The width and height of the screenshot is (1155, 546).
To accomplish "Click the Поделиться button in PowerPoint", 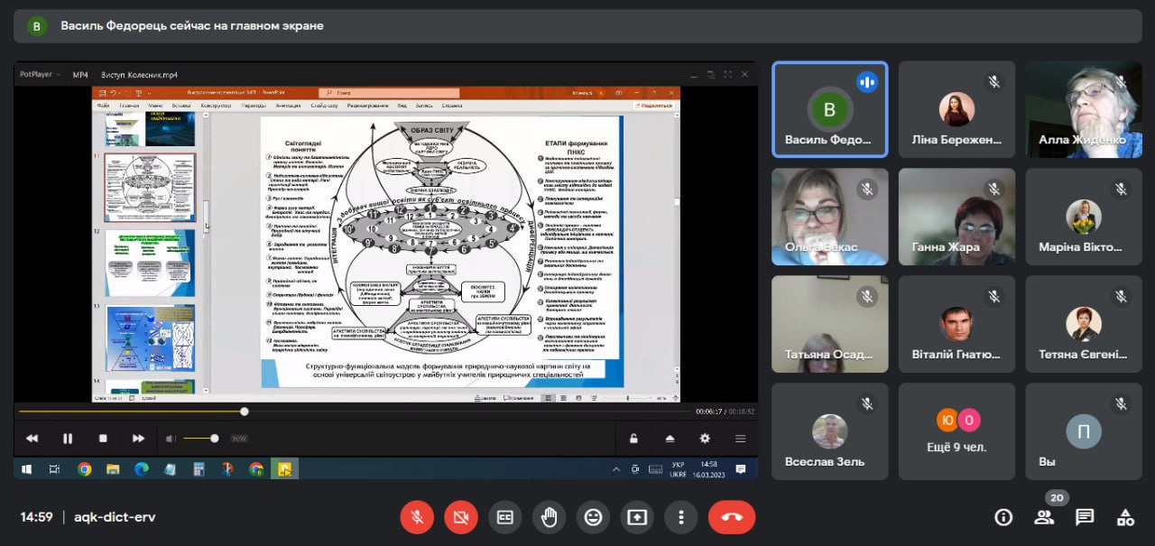I will pos(654,106).
